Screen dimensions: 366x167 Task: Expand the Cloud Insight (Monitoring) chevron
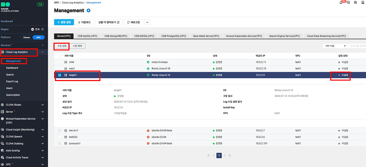pos(43,129)
